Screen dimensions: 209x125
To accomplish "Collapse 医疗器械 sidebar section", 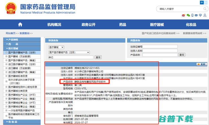I will pyautogui.click(x=22, y=48).
